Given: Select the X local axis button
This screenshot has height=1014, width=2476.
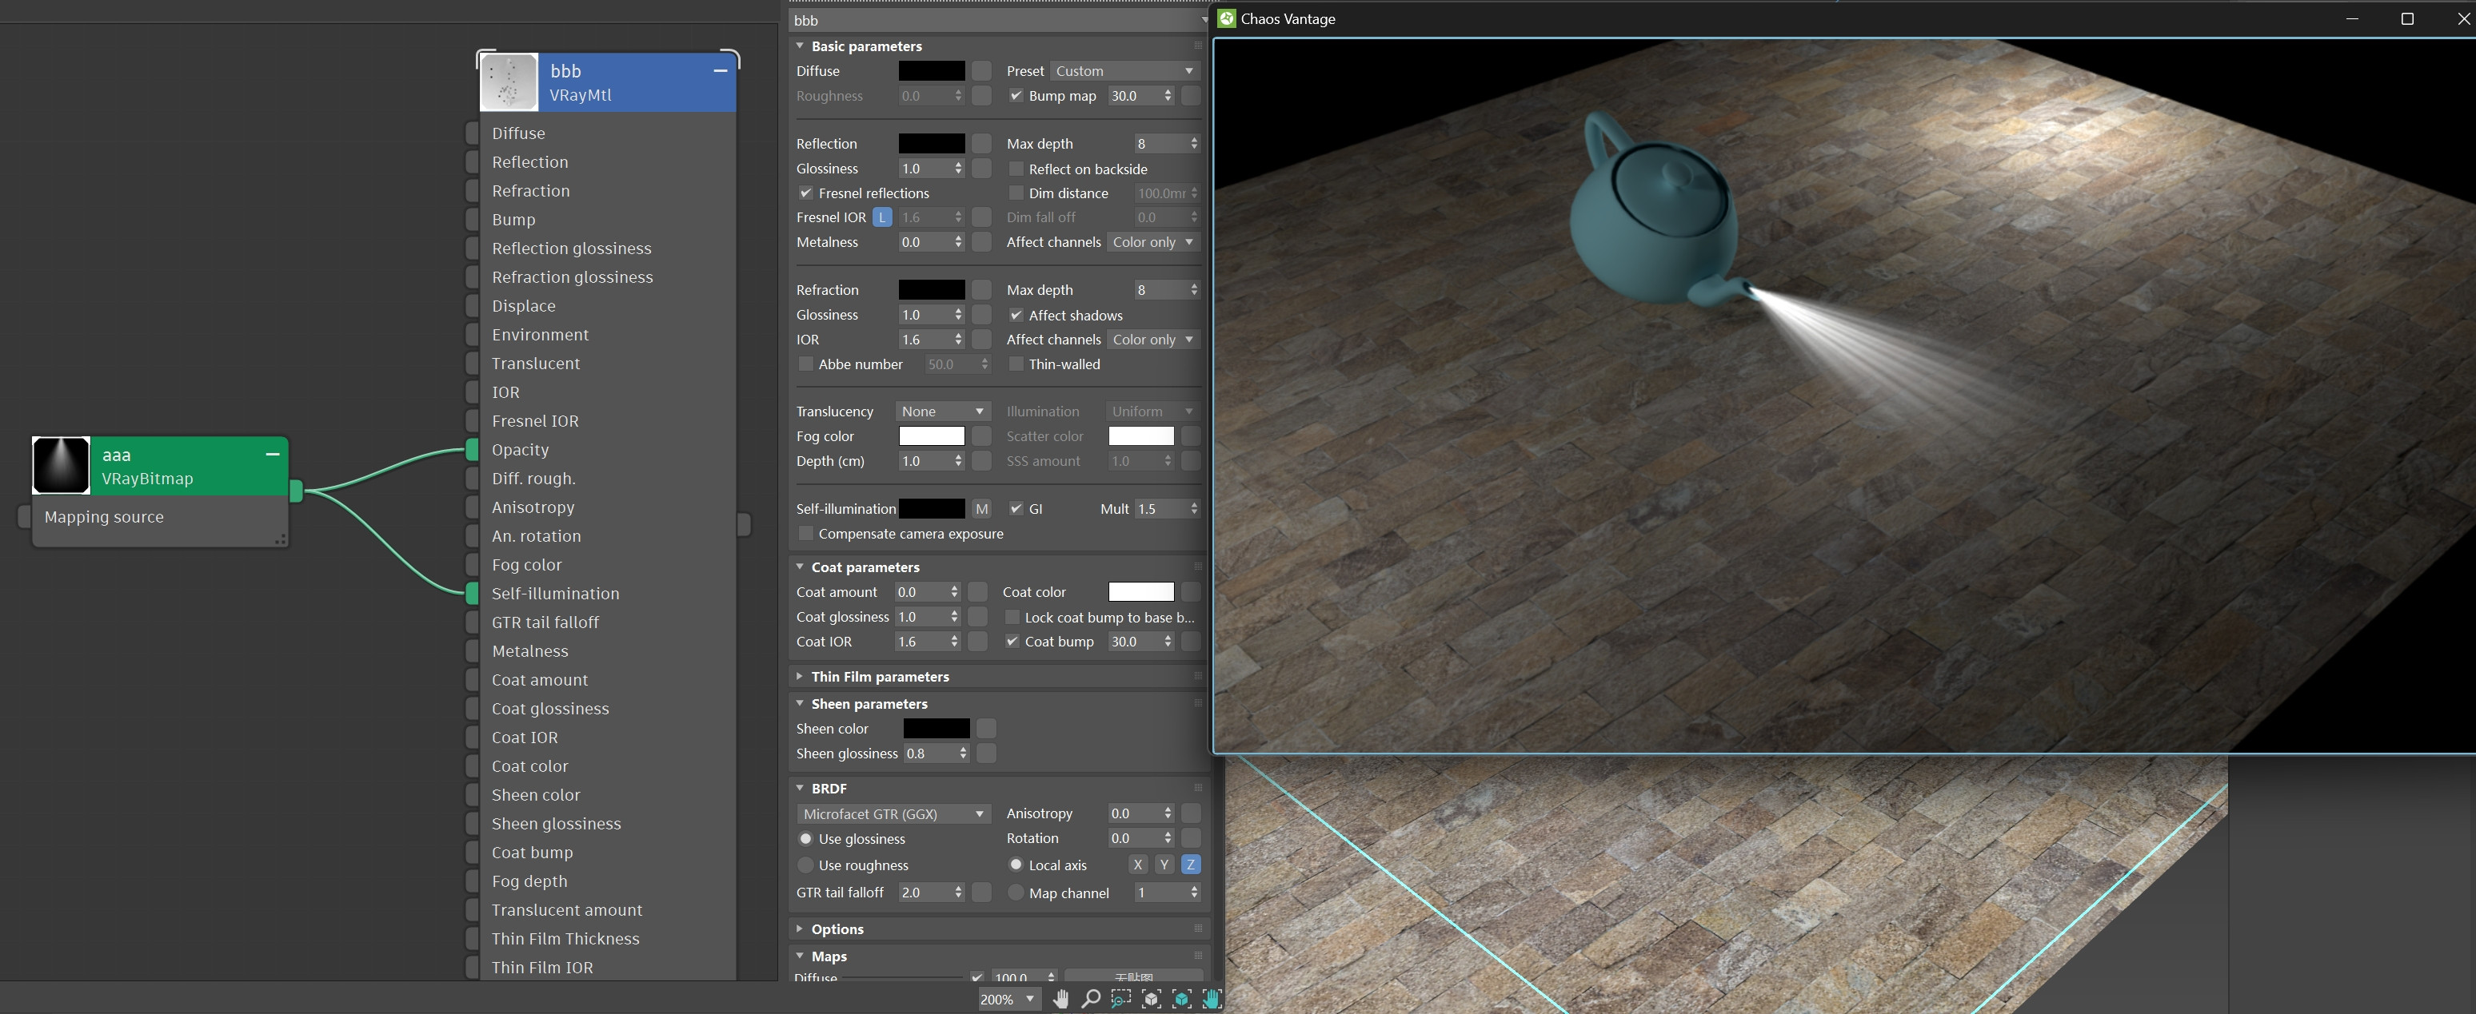Looking at the screenshot, I should tap(1137, 865).
